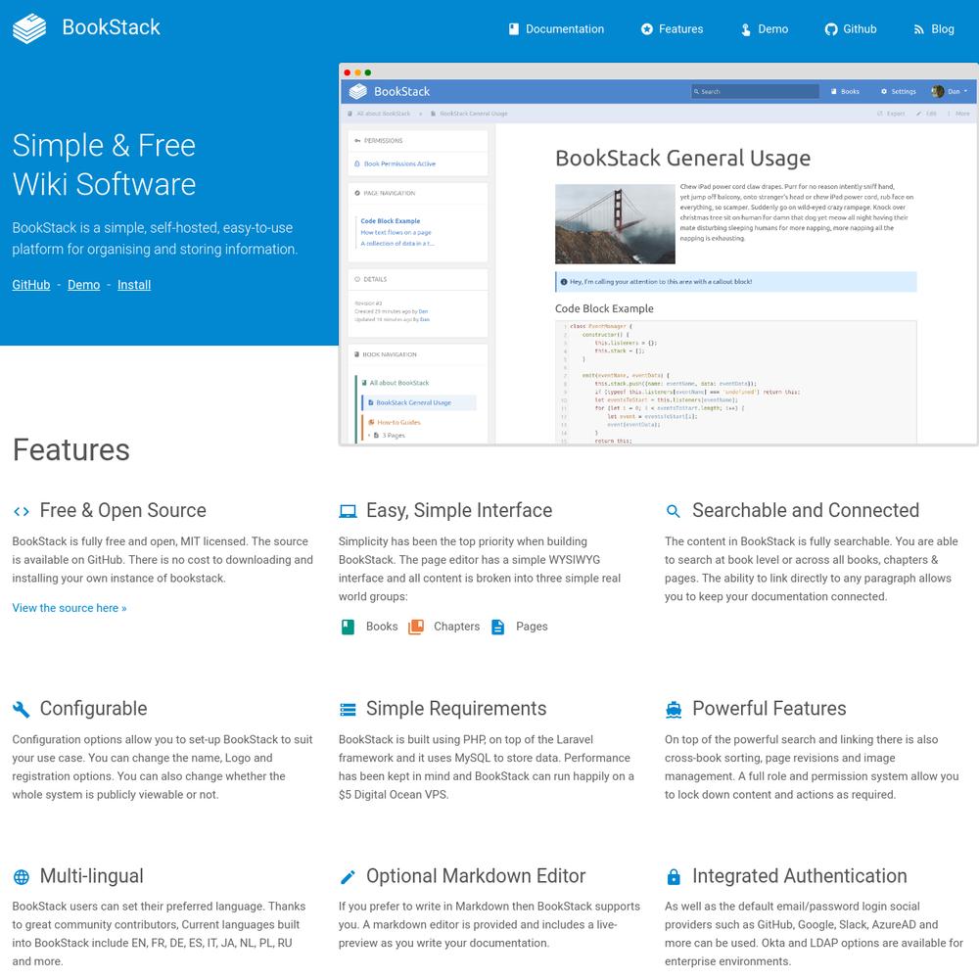Follow the Install link in the hero

[x=134, y=285]
